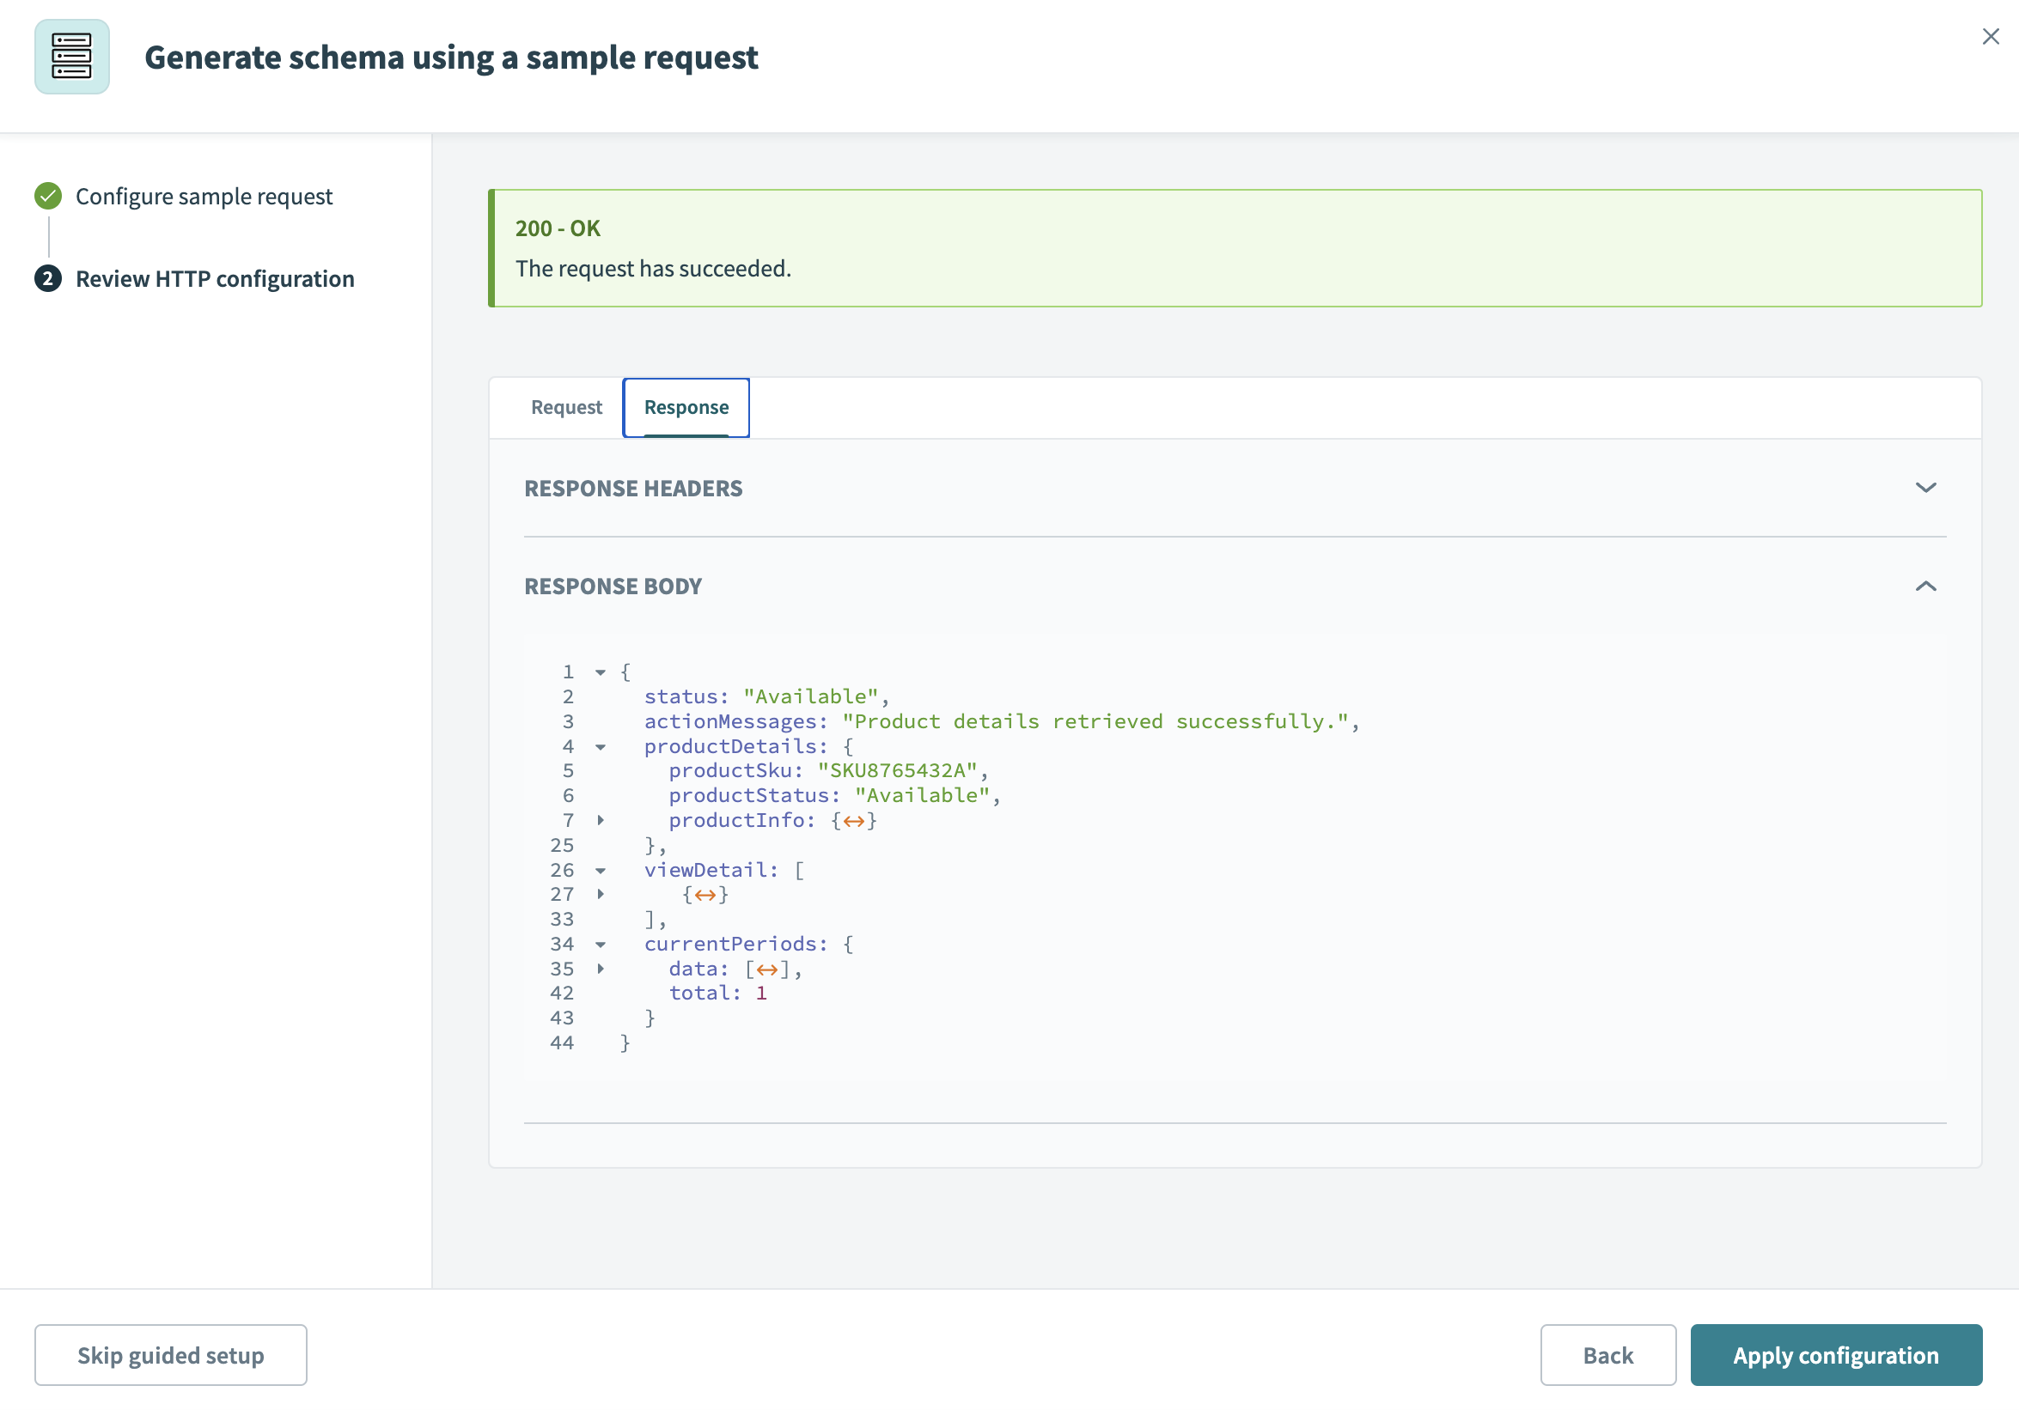Go to Configure sample request step

[204, 196]
